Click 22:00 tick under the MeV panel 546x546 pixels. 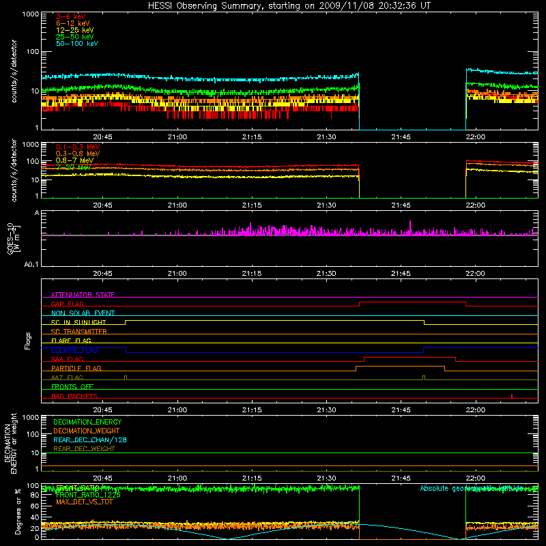coord(475,205)
